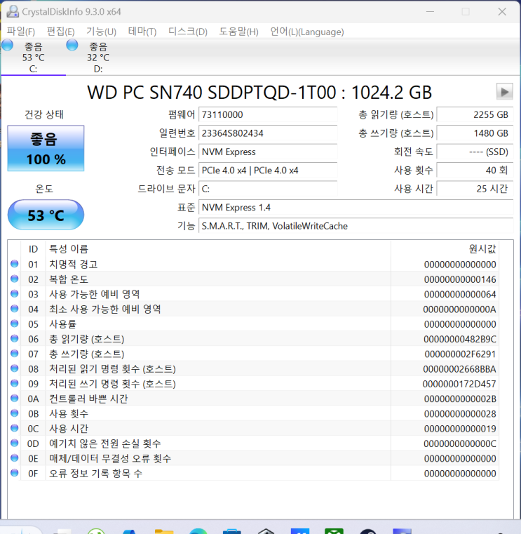Screen dimensions: 521x534
Task: Click status circle of row 0B 사용 횟수
Action: click(x=14, y=413)
